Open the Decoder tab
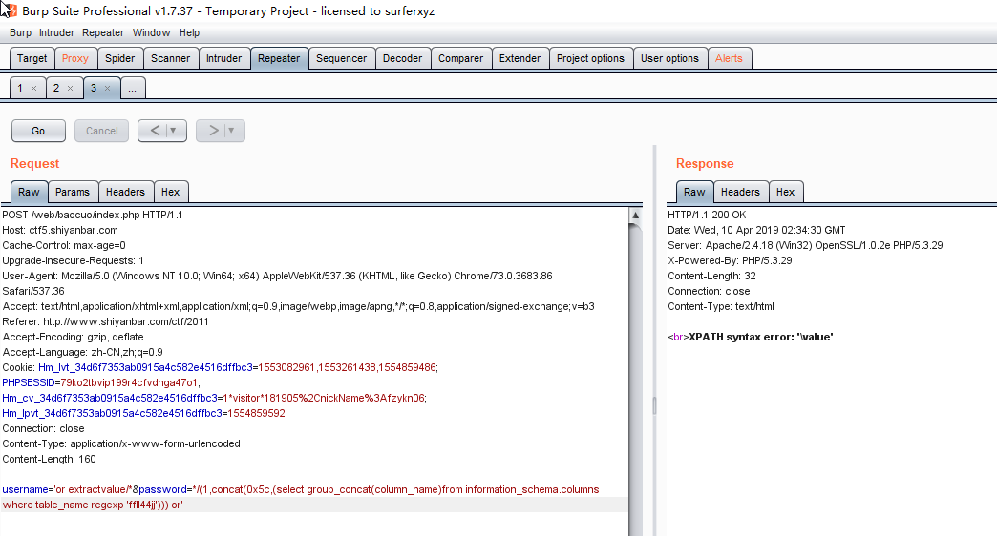 402,58
